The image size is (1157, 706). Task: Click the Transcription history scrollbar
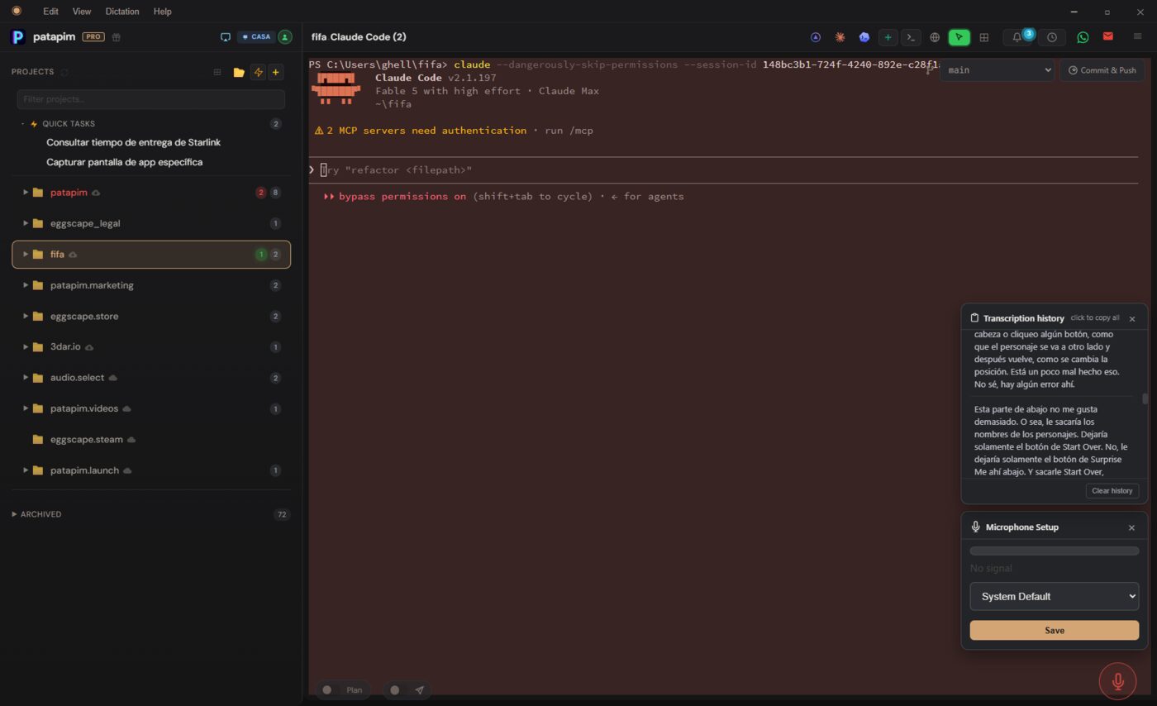click(x=1145, y=399)
